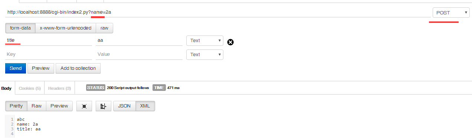Open the POST method dropdown

(451, 13)
